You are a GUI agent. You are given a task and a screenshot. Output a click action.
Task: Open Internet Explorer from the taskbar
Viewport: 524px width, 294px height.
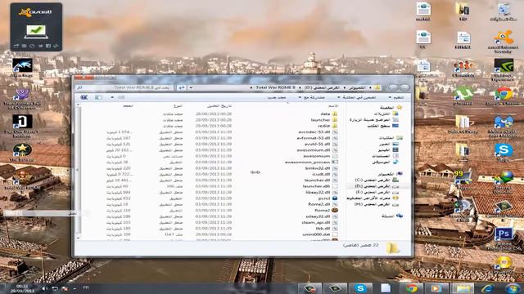point(488,288)
